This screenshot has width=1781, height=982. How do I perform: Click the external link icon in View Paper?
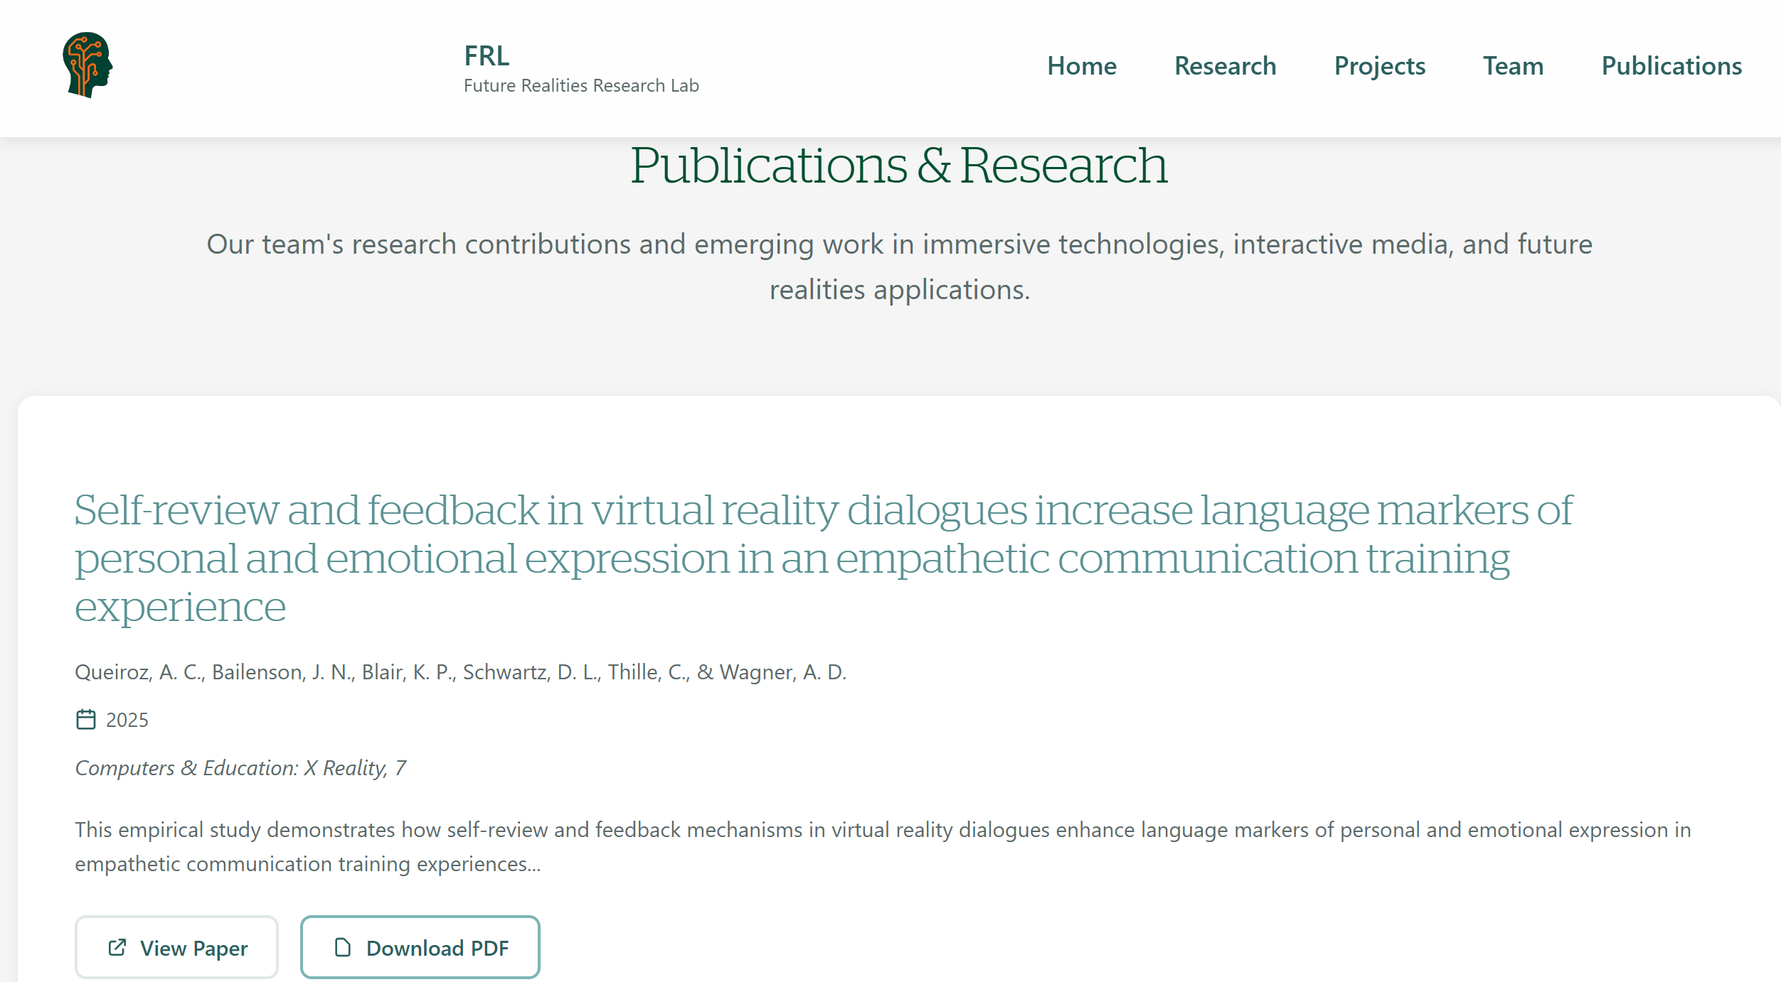coord(117,947)
